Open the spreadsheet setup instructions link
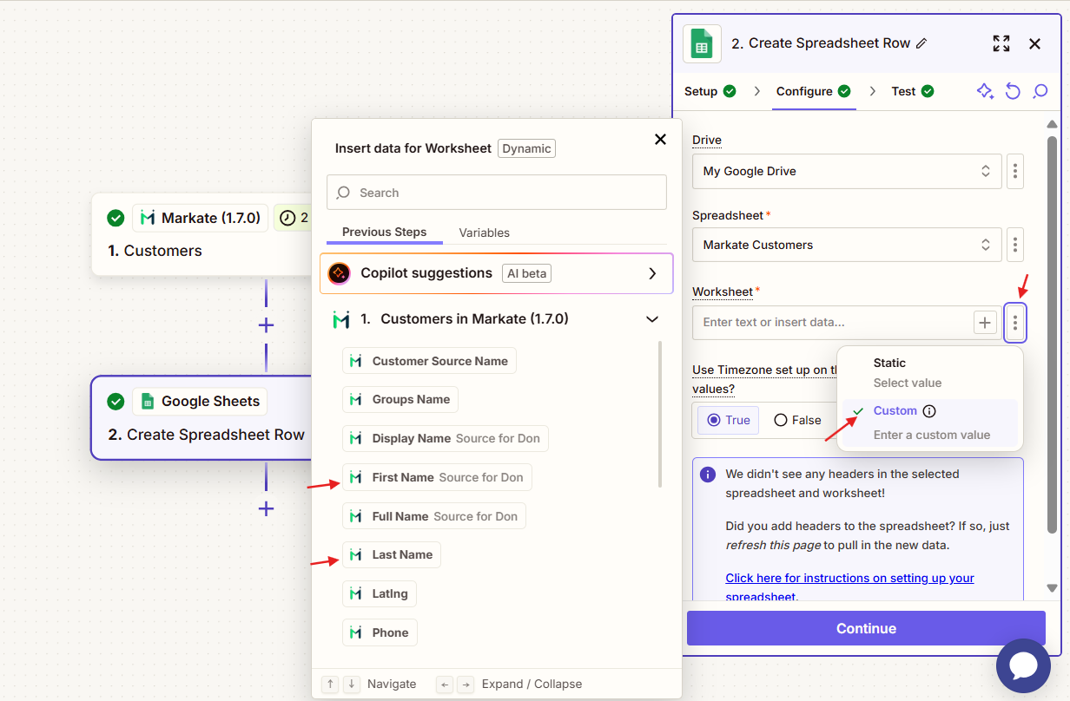This screenshot has height=701, width=1070. coord(849,587)
